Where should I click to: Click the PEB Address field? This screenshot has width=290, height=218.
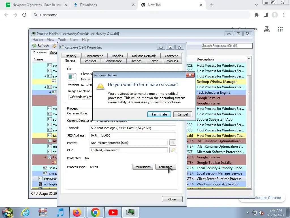click(x=133, y=135)
